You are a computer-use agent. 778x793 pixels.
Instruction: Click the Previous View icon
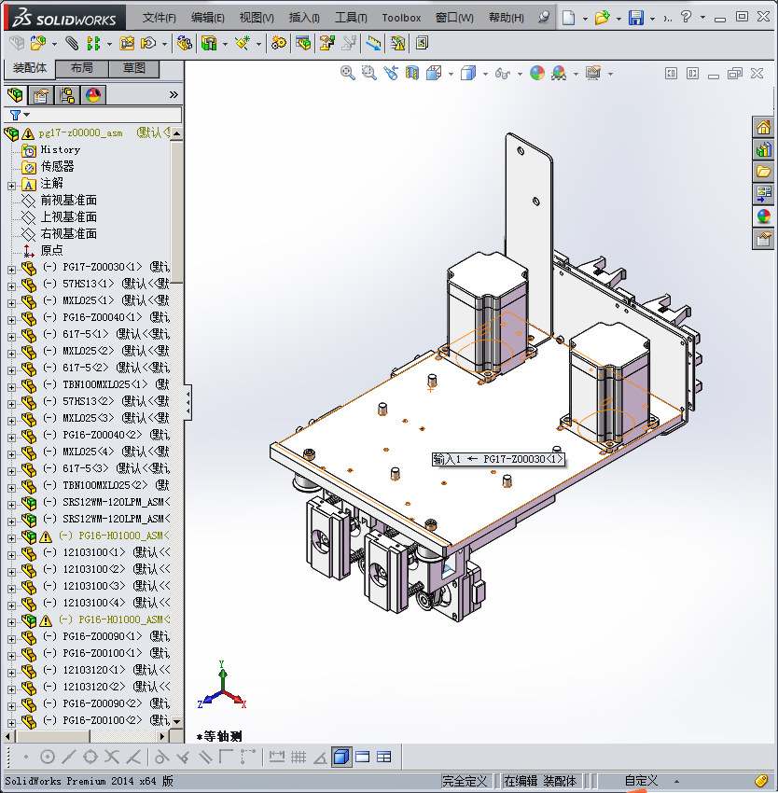tap(391, 74)
